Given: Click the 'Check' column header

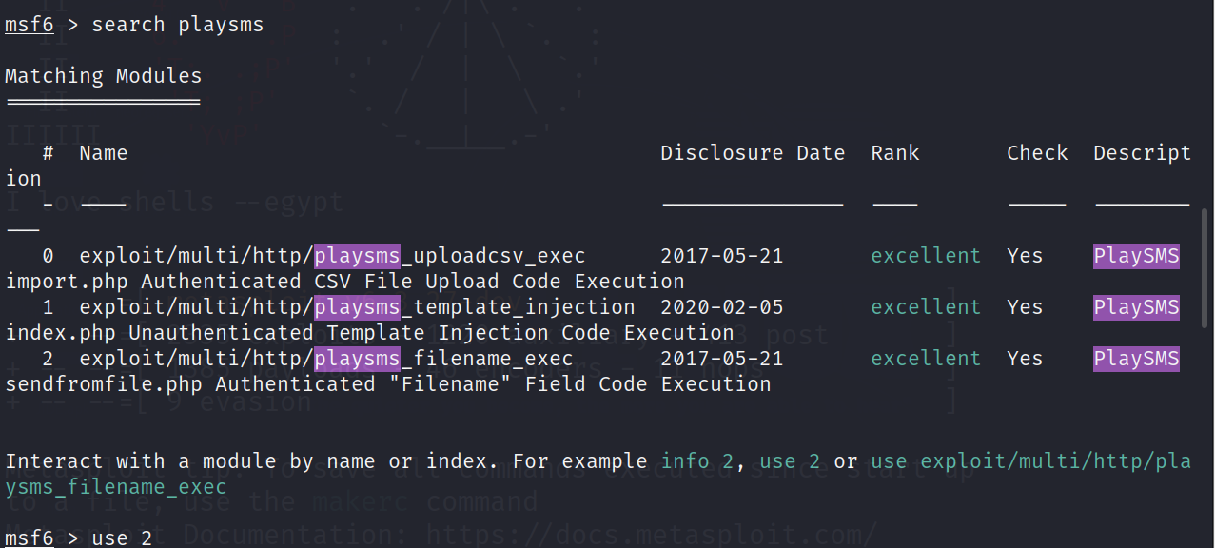Looking at the screenshot, I should click(x=1037, y=152).
